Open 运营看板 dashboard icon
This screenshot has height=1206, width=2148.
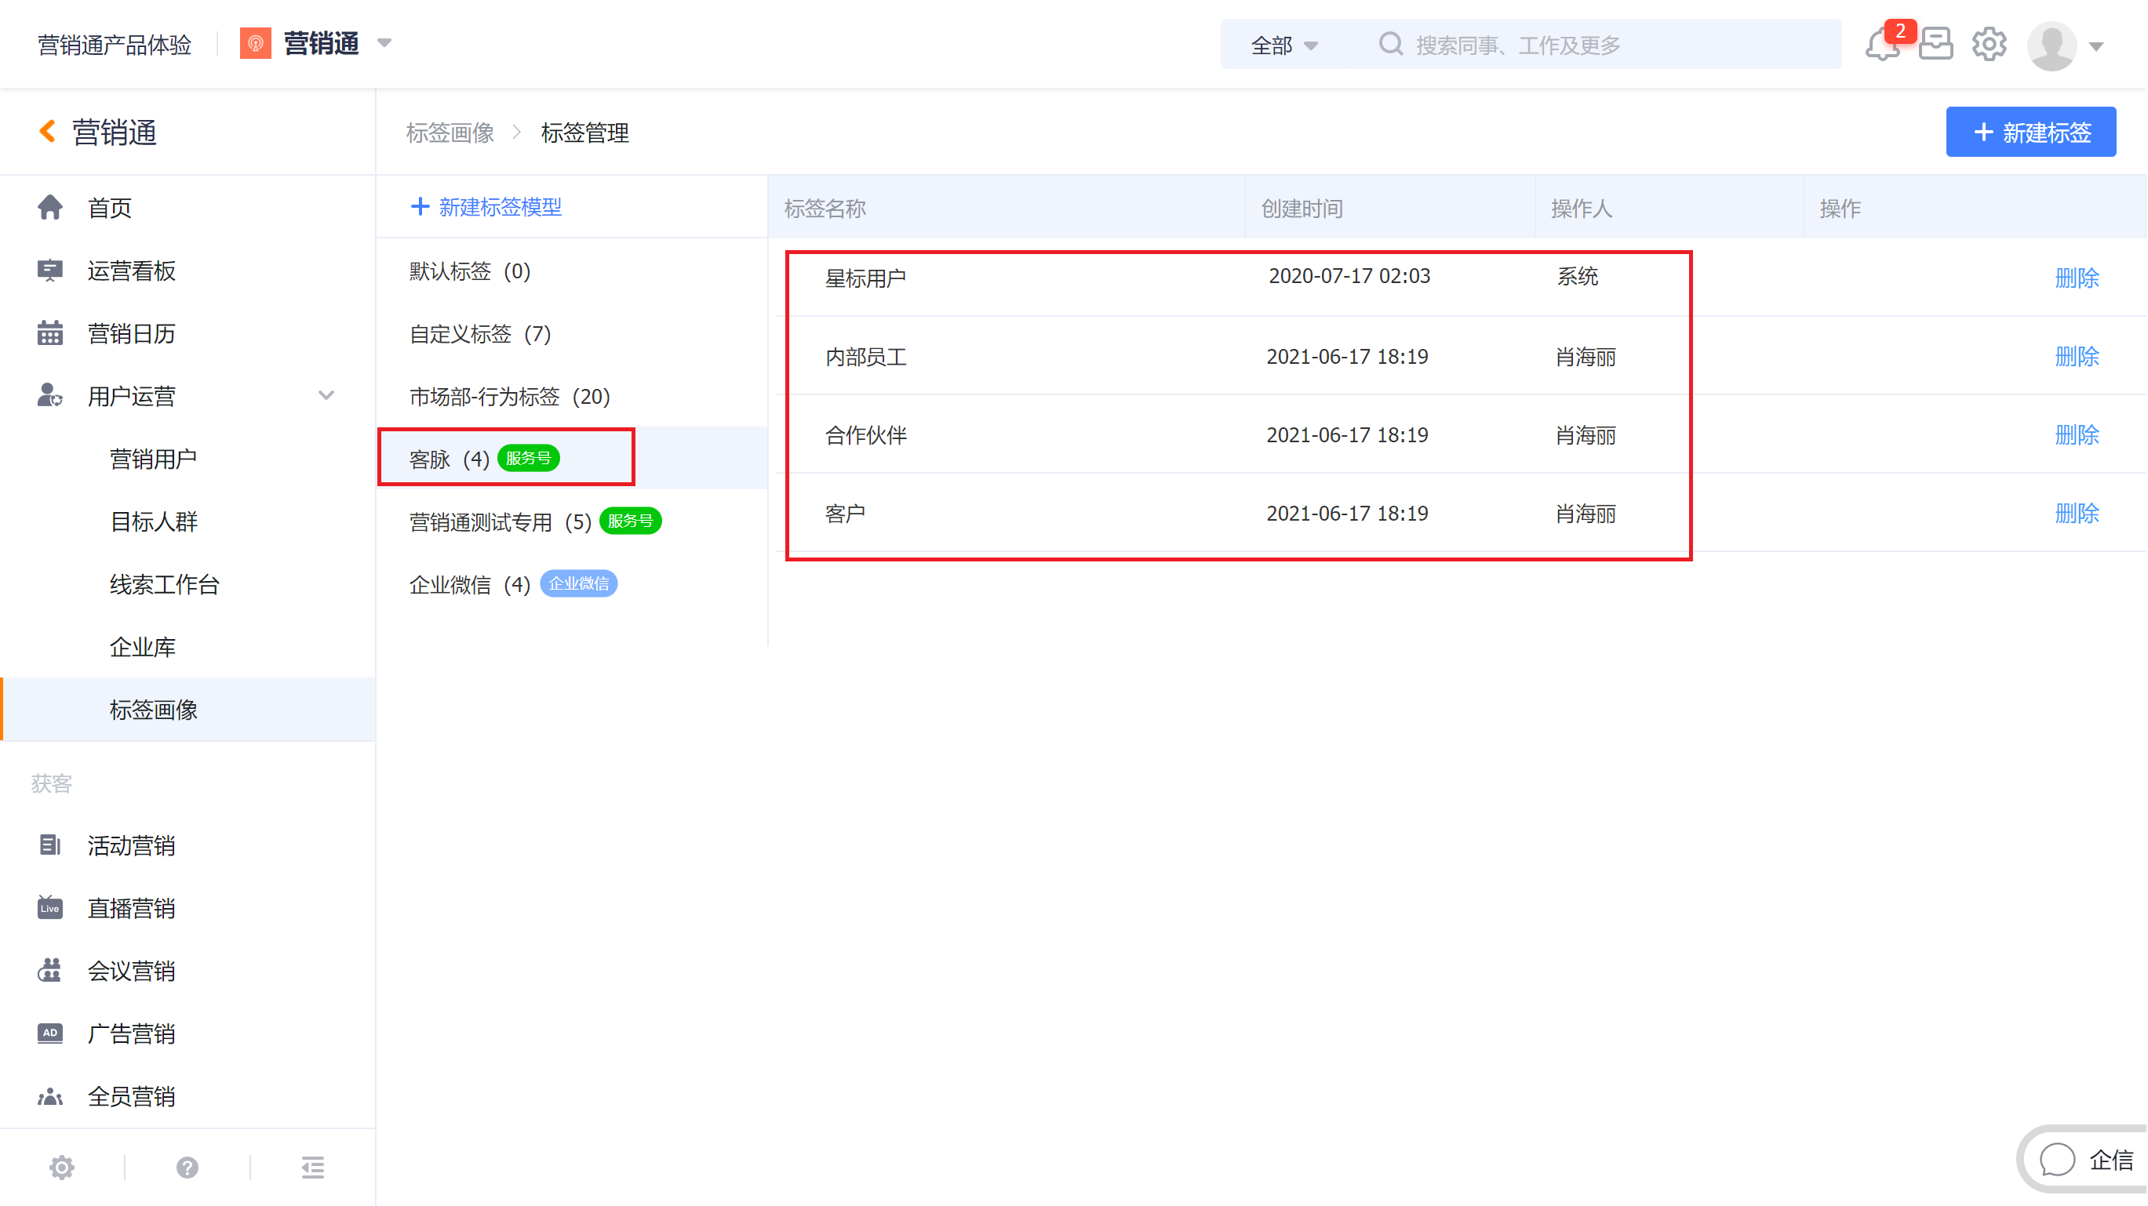50,271
